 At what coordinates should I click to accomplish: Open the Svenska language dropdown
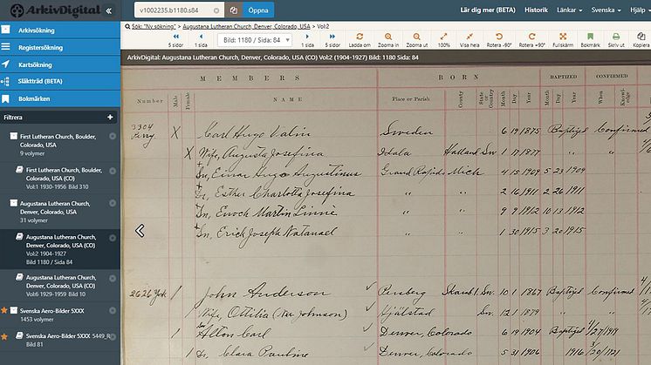[606, 10]
